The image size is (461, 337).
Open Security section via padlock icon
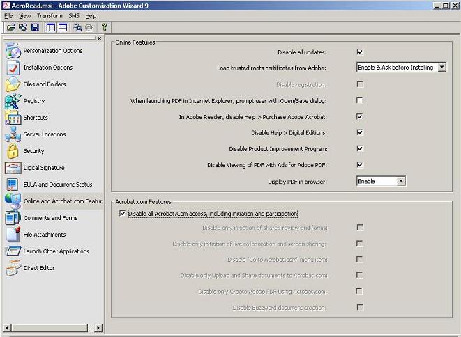[x=13, y=151]
